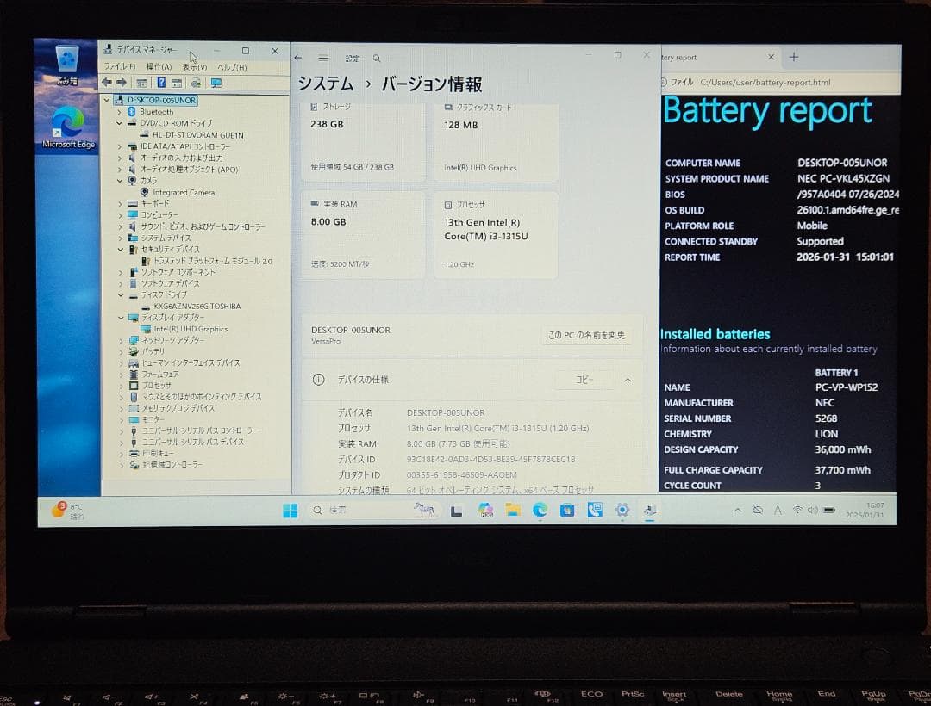Launch Phone Link from the taskbar
The image size is (931, 706).
pyautogui.click(x=595, y=510)
